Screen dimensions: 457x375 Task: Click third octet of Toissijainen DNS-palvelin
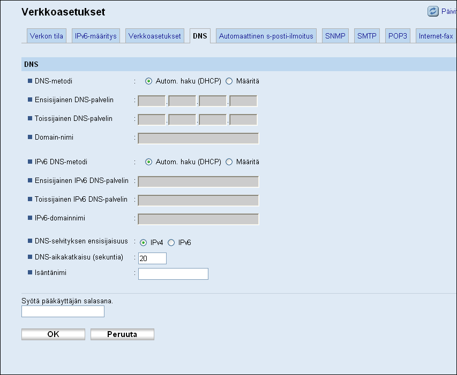click(213, 120)
